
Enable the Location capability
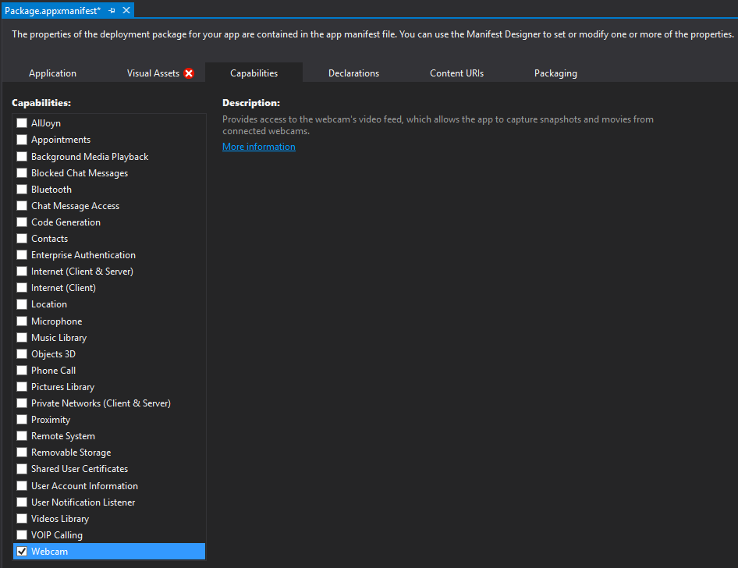(22, 304)
